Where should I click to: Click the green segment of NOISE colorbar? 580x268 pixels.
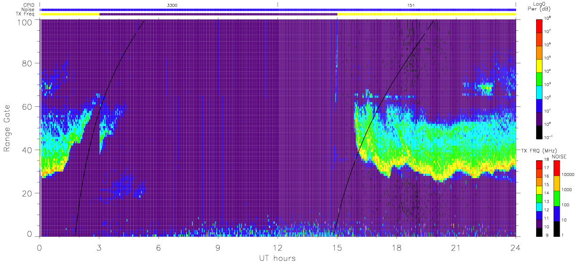(556, 199)
